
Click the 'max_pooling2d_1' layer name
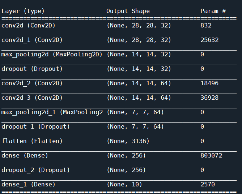click(29, 112)
